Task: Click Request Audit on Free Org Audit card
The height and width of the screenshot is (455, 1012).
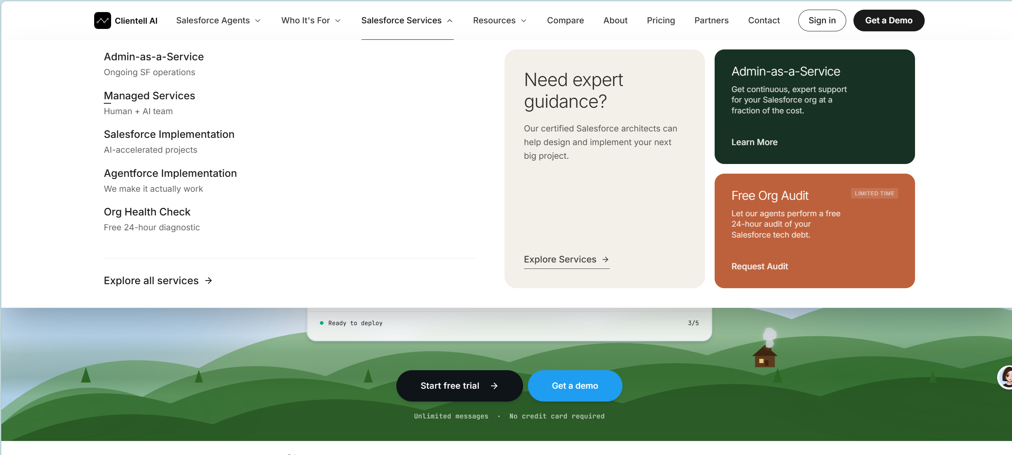Action: [760, 266]
